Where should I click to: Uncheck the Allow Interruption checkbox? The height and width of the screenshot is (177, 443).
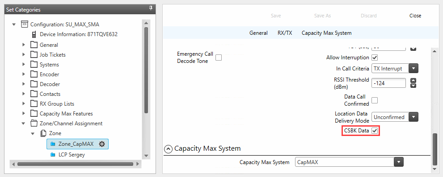(375, 58)
